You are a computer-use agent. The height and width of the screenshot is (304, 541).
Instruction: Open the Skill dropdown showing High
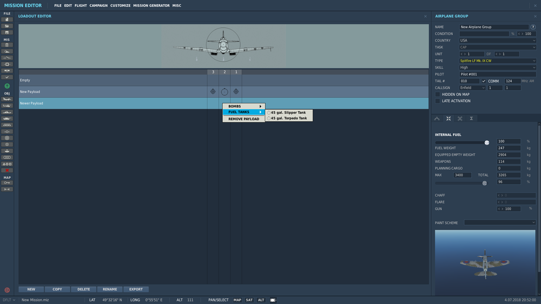point(498,68)
